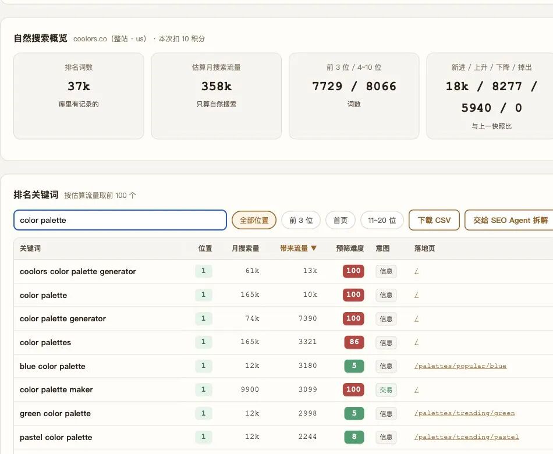Click the keyword 'color palette generator'

coord(63,318)
